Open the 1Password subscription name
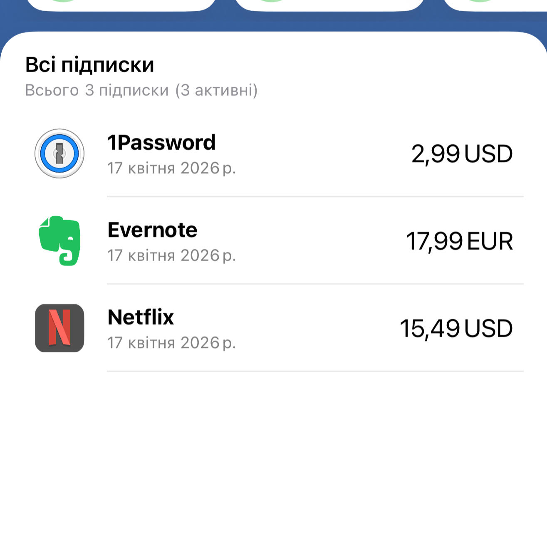 click(x=161, y=143)
